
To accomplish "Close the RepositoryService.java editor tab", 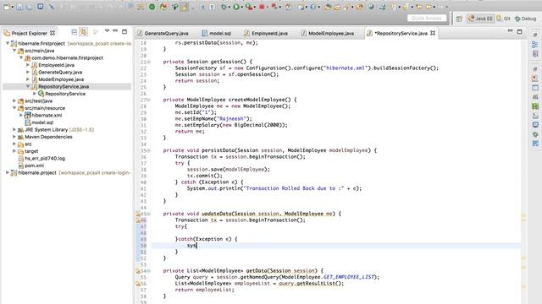I will pyautogui.click(x=433, y=33).
